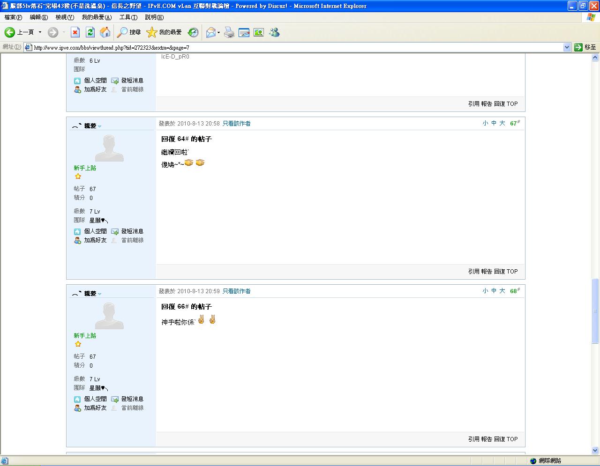Click the Back (上一頁) button
This screenshot has width=600, height=466.
(20, 32)
